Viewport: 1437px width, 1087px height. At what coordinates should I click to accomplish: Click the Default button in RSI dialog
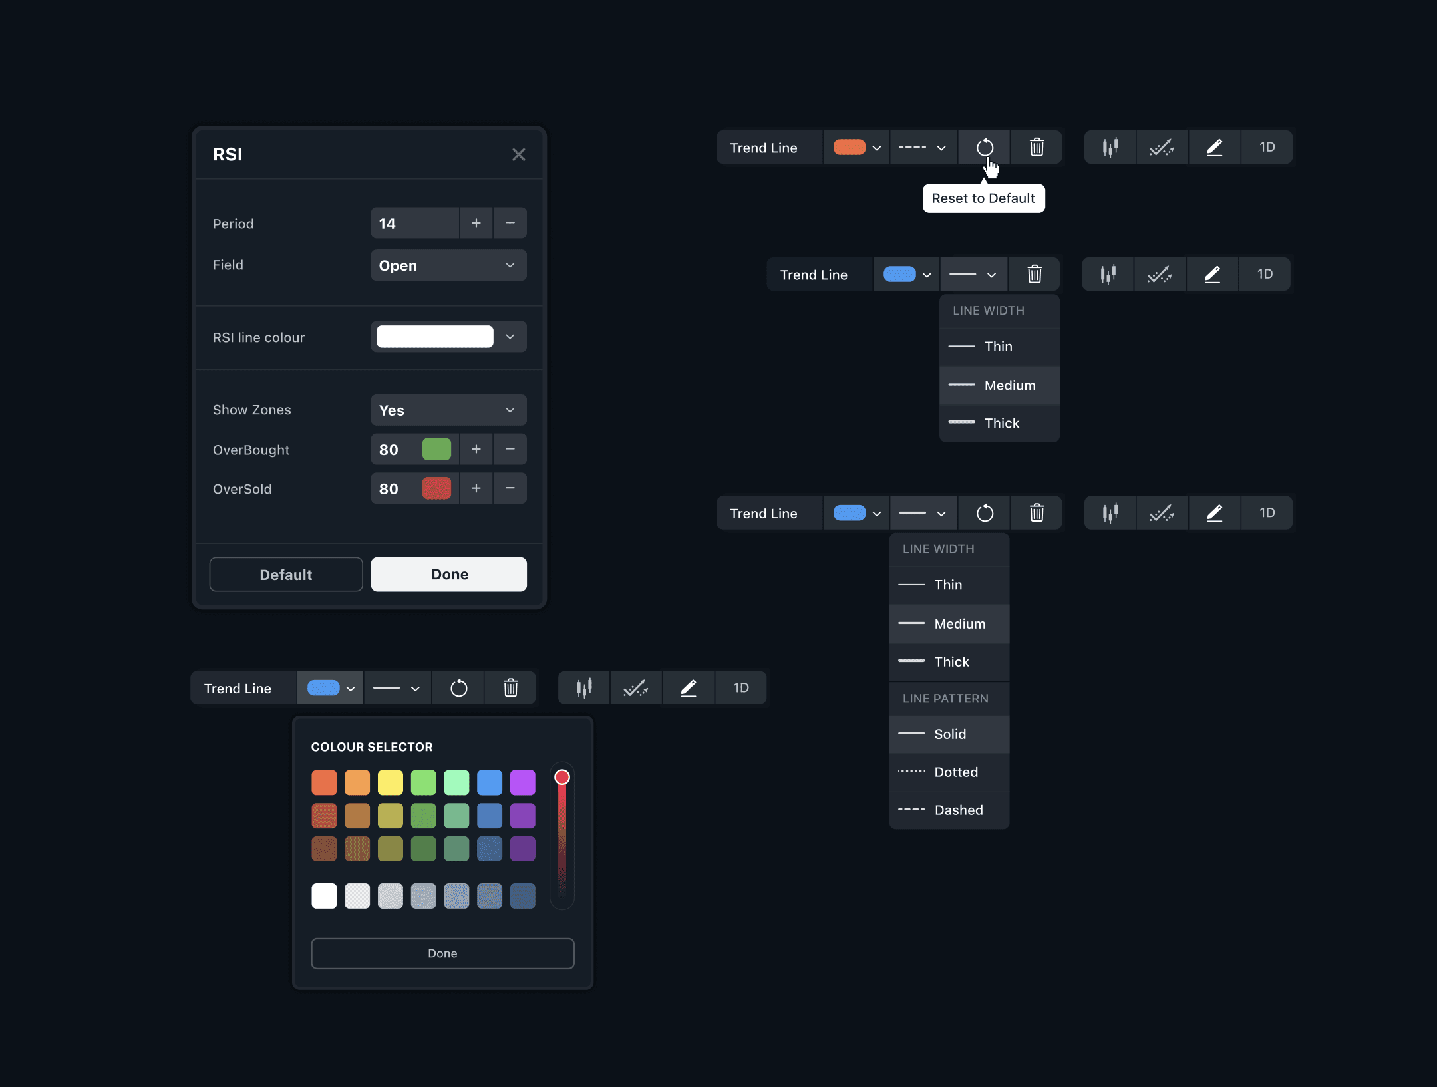[x=286, y=575]
